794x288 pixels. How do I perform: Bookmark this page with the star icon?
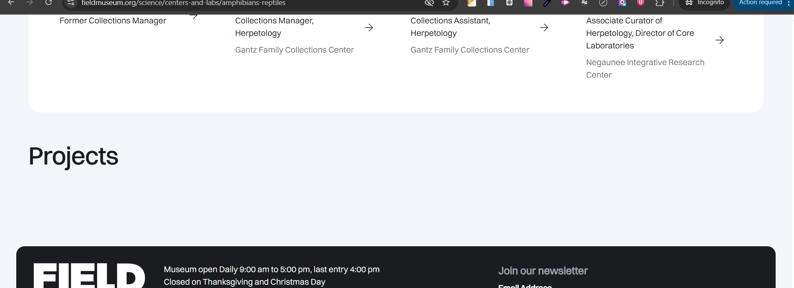446,3
